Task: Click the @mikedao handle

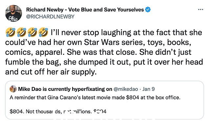Action: tap(126, 89)
